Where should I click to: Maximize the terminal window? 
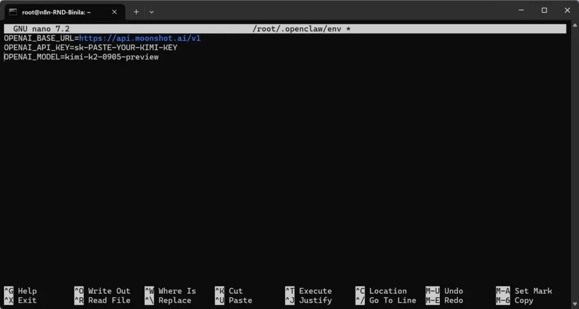pos(545,10)
